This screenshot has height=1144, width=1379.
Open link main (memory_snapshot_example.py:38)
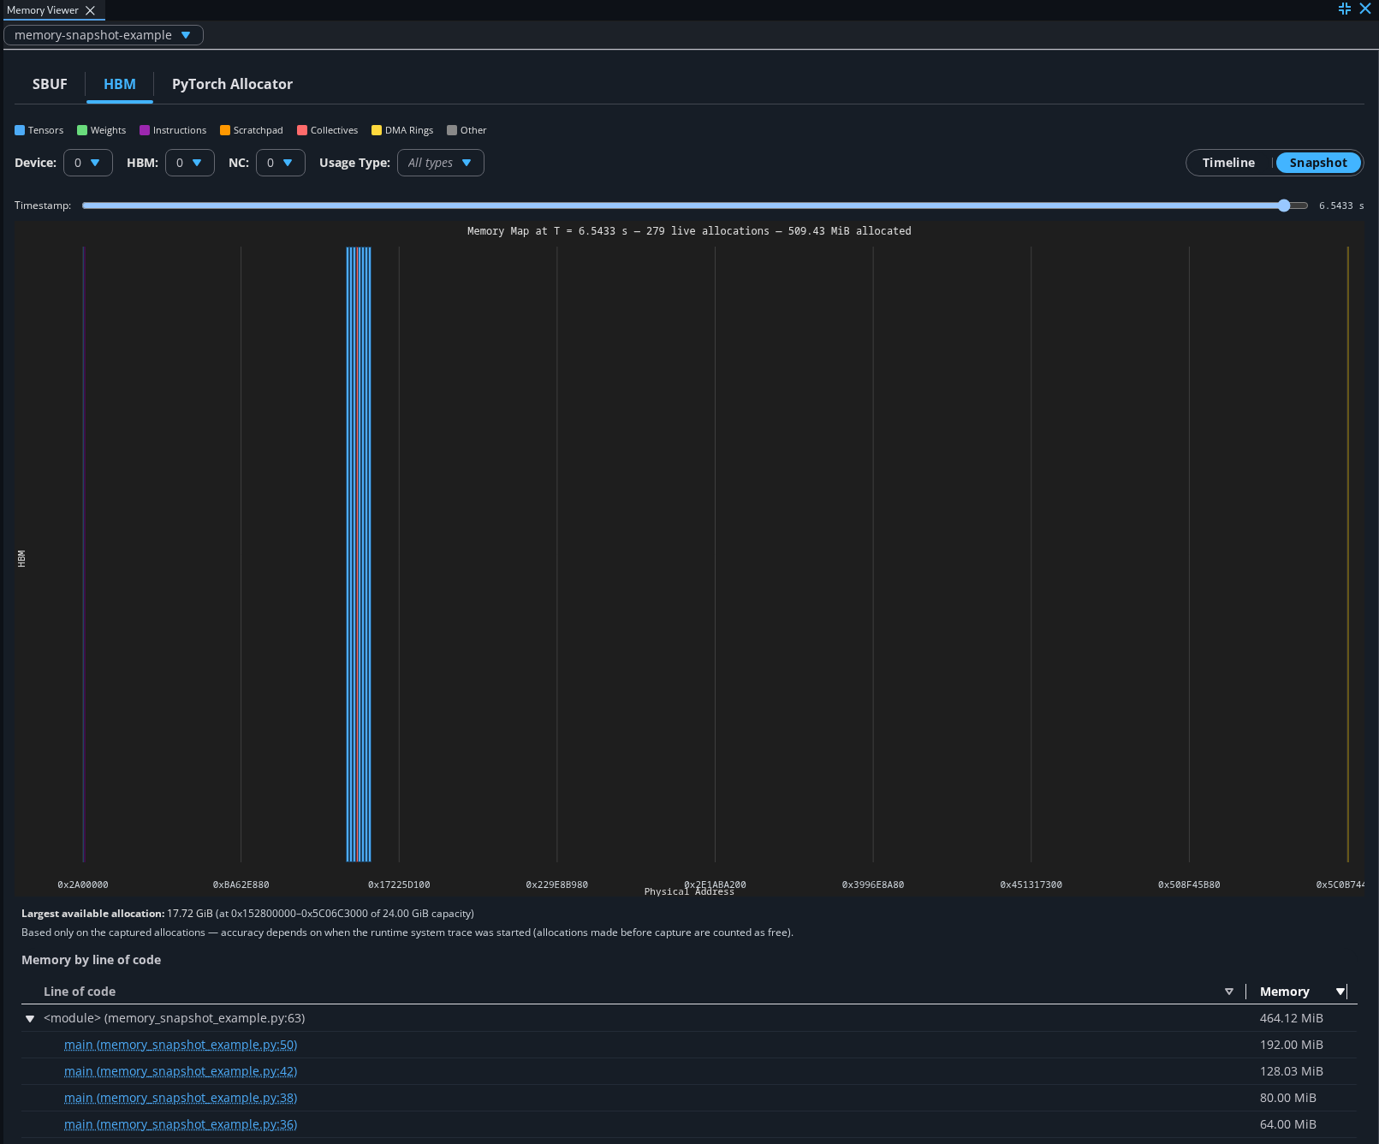tap(181, 1098)
